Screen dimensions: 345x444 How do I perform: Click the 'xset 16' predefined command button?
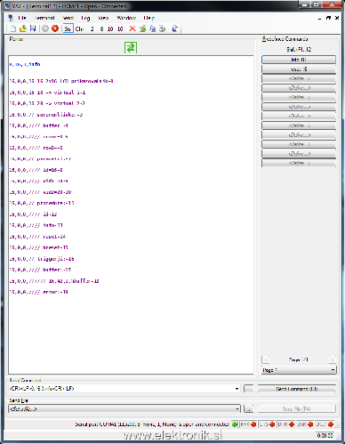(x=299, y=69)
